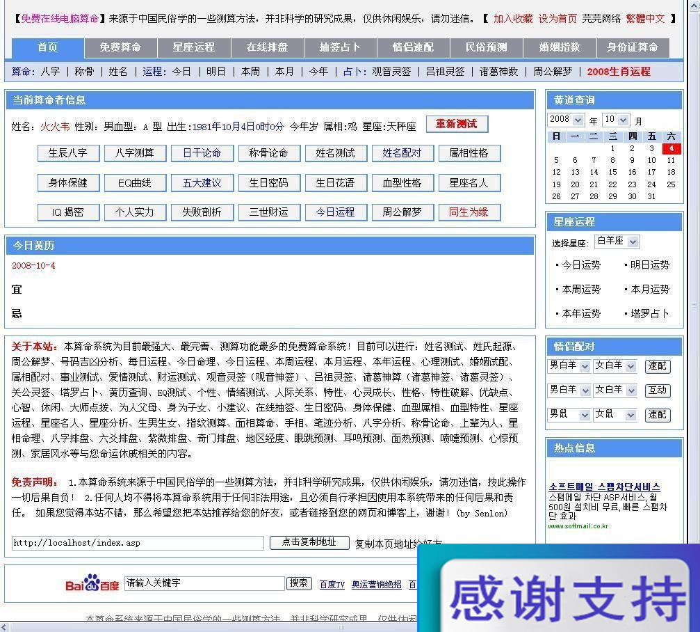The width and height of the screenshot is (700, 632).
Task: Select calendar date 4 highlighted red
Action: (671, 148)
